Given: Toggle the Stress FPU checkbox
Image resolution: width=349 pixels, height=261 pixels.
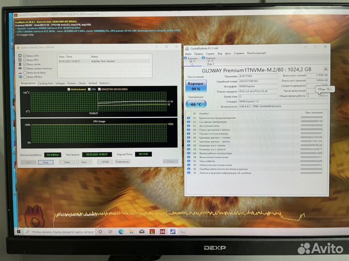Looking at the screenshot, I should click(25, 60).
